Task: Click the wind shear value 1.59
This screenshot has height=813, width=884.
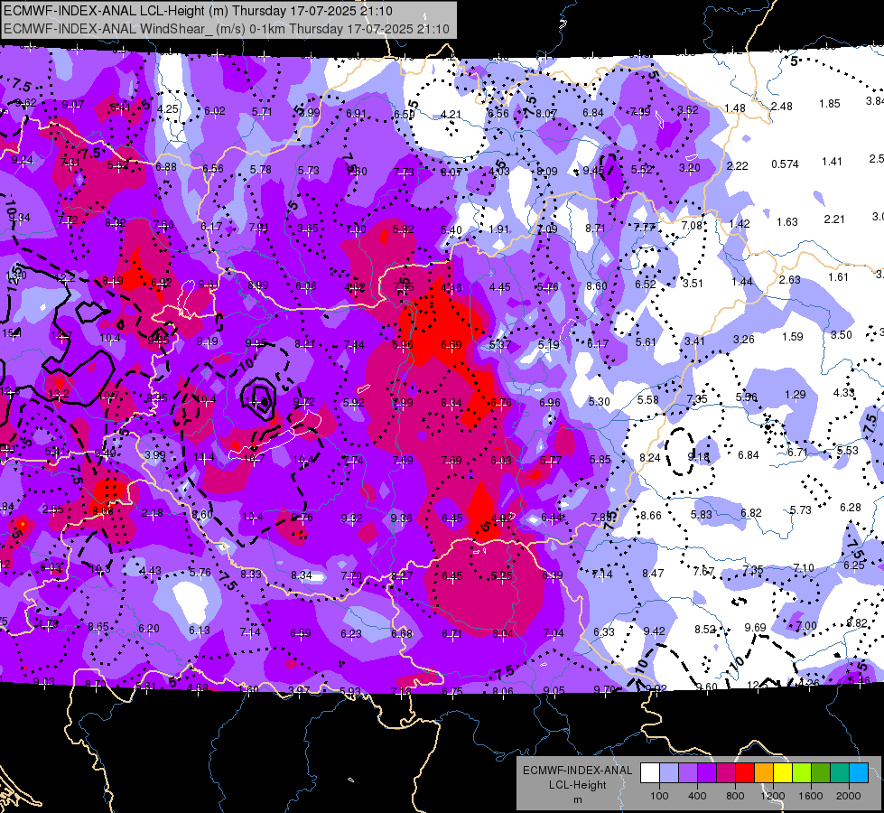Action: 793,337
